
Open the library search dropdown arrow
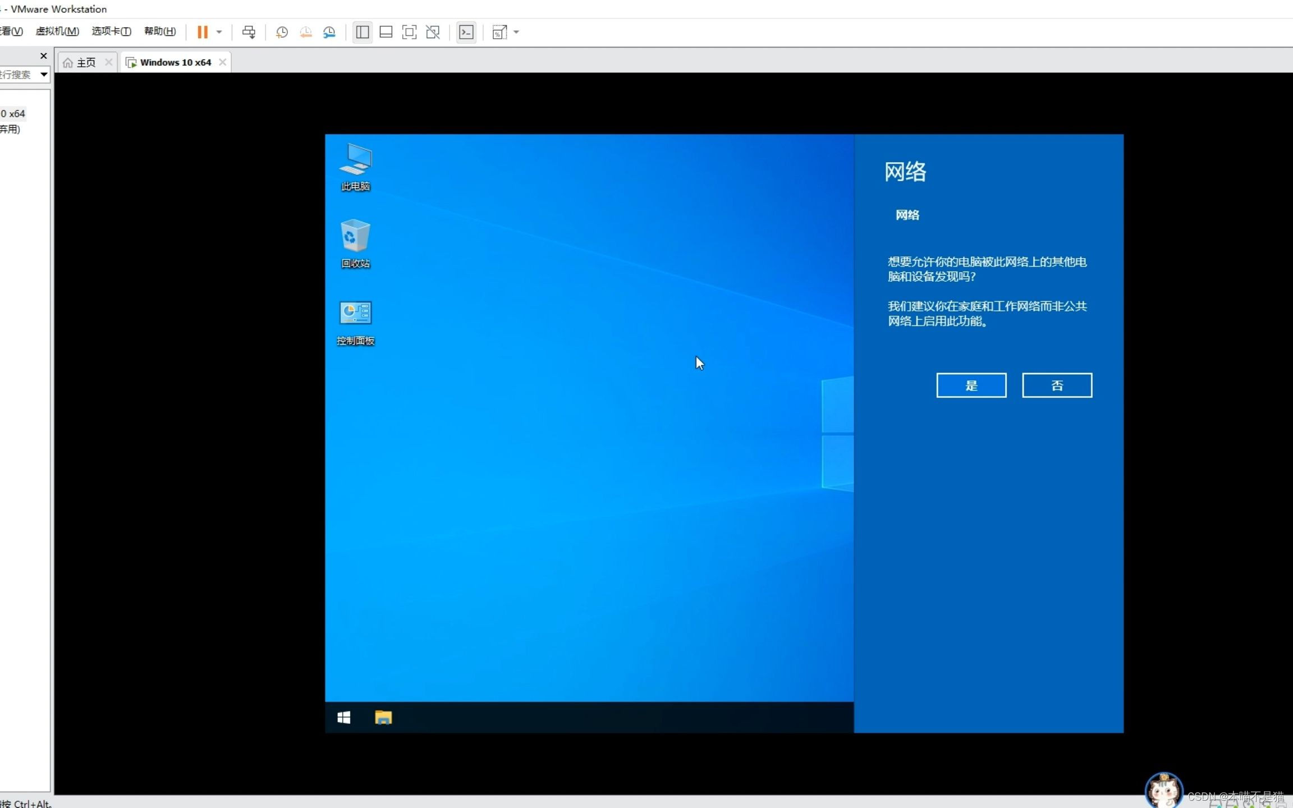tap(44, 74)
